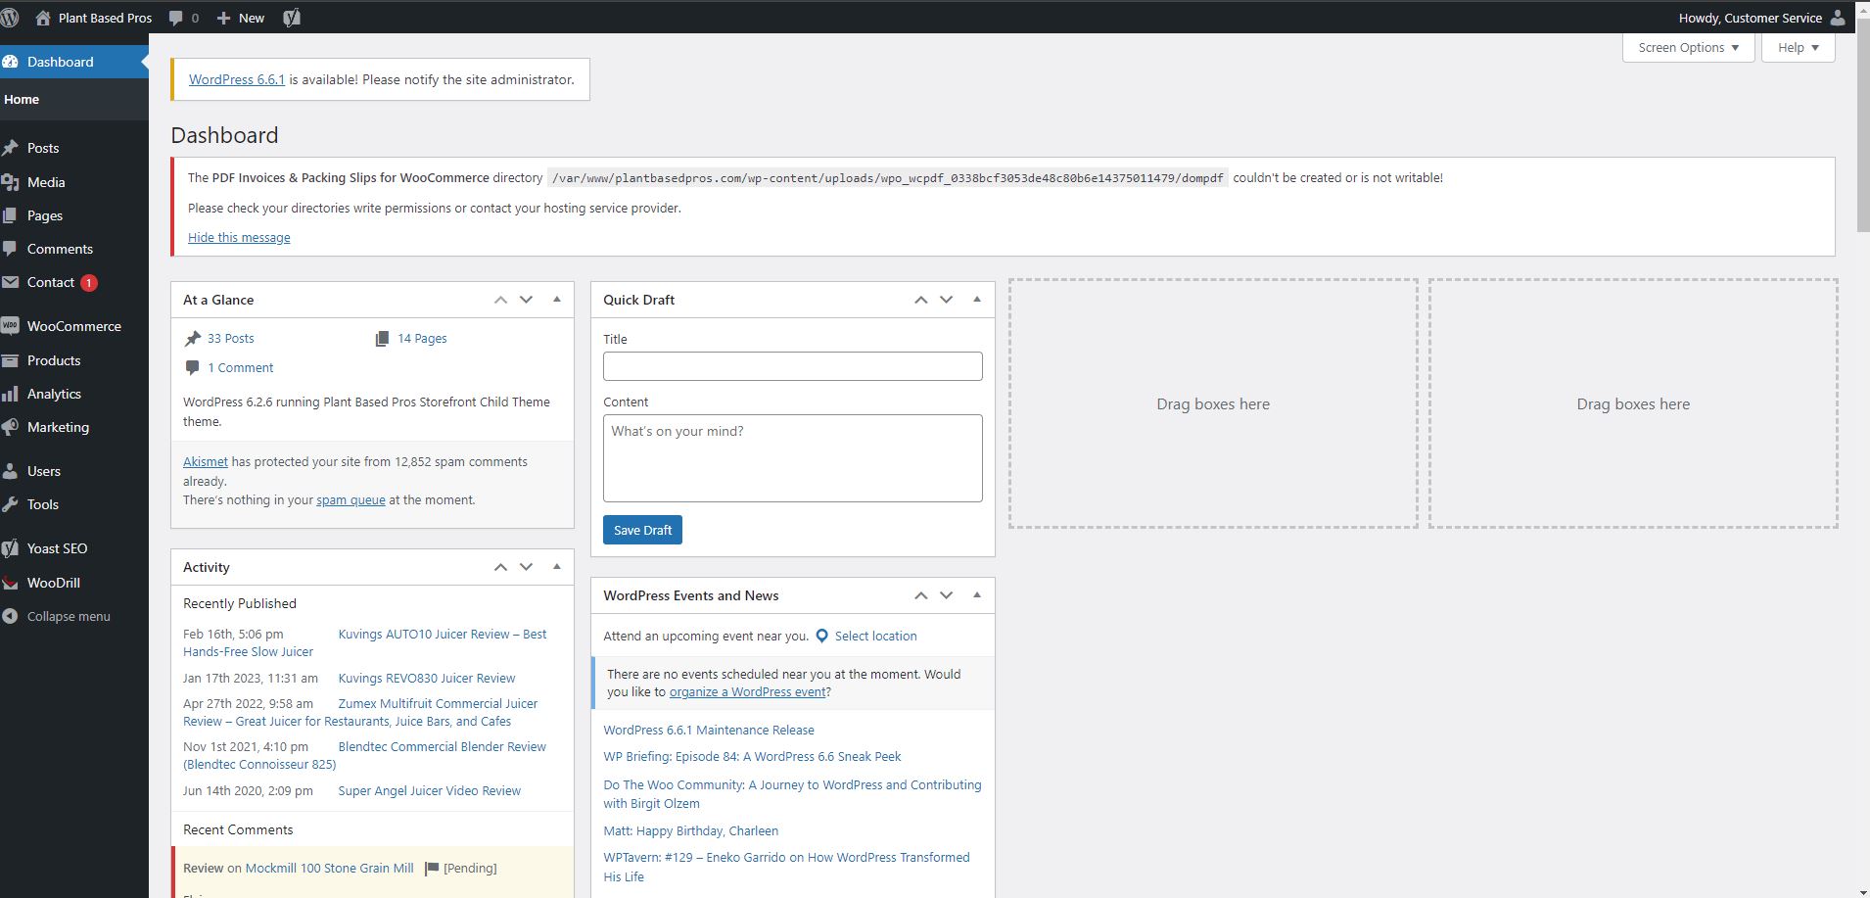Open Mockmill 100 Stone Grain Mill link
1870x898 pixels.
[x=330, y=868]
